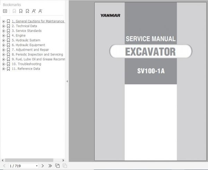Expand the Technical Data bookmark
The width and height of the screenshot is (208, 170).
(x=3, y=26)
